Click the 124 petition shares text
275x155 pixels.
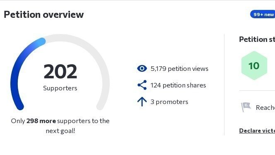pos(178,85)
